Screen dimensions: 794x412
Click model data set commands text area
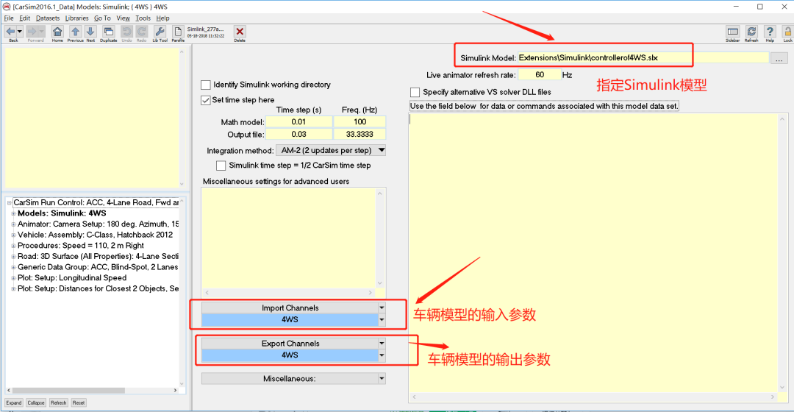click(x=593, y=253)
